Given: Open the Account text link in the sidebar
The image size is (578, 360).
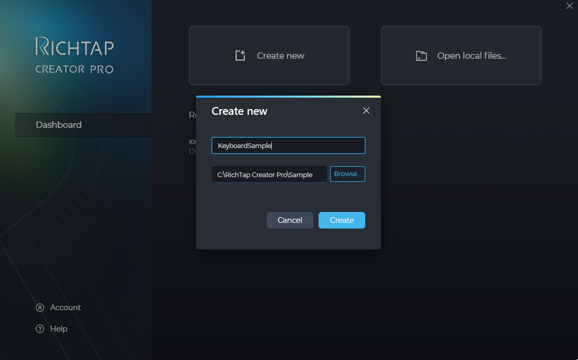Looking at the screenshot, I should 65,308.
